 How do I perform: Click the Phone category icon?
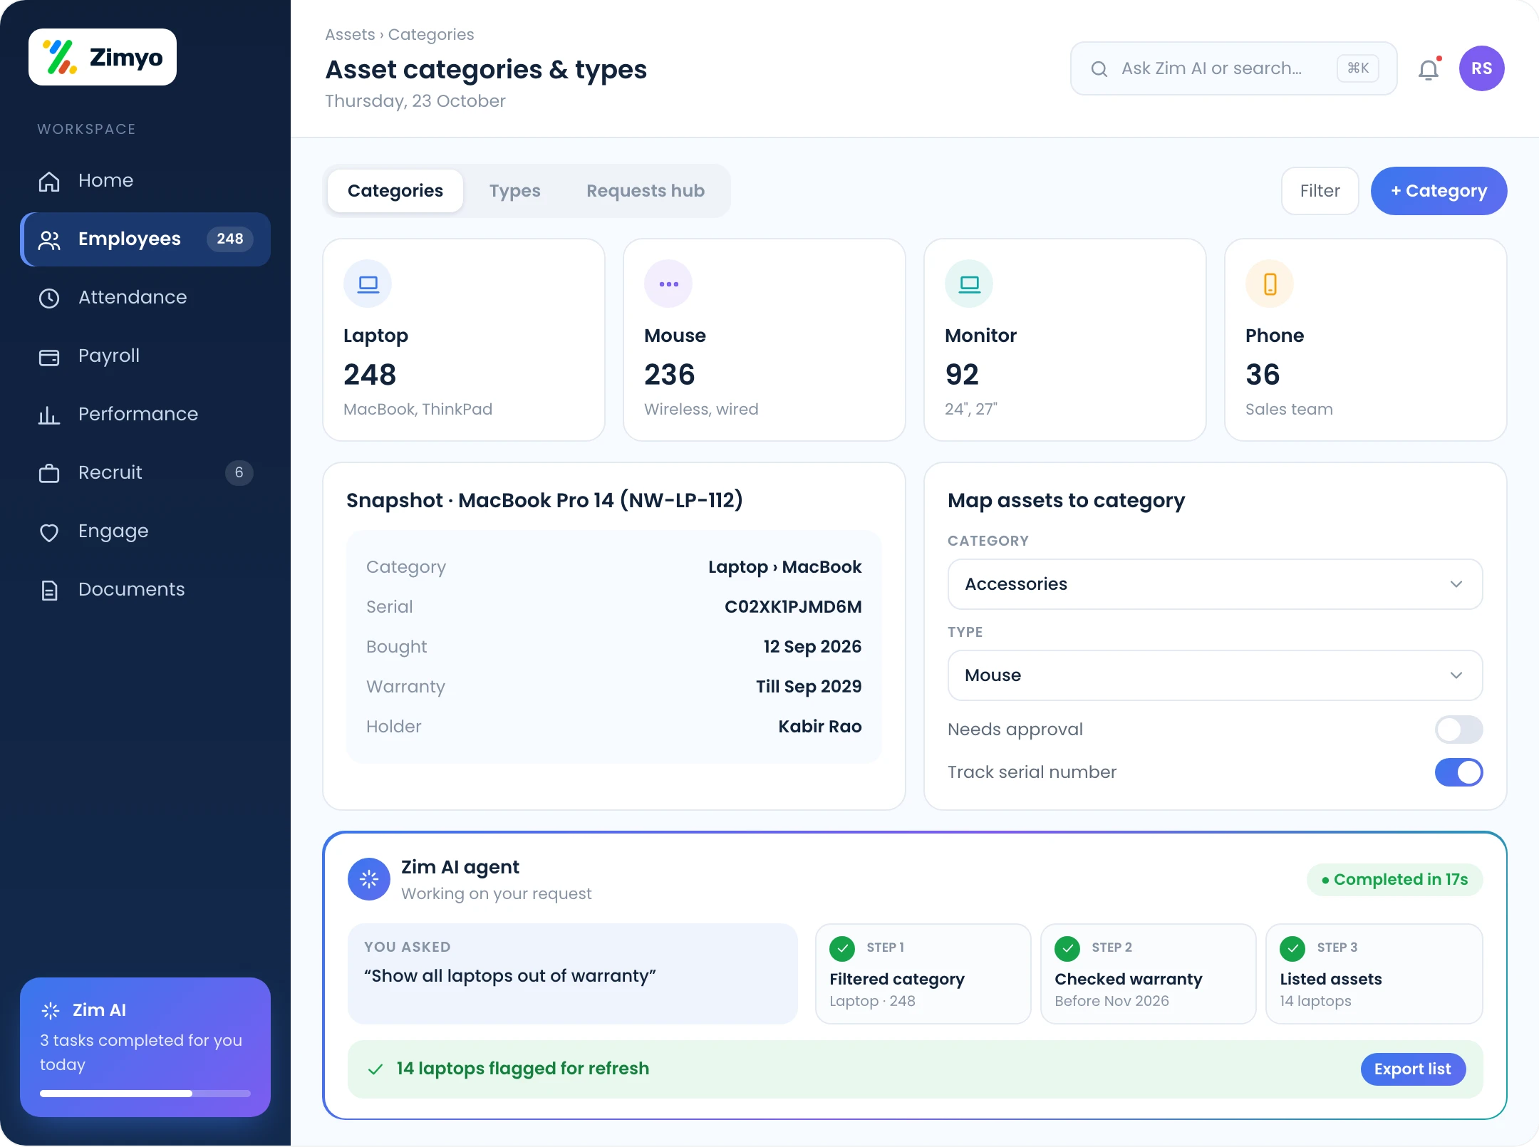pyautogui.click(x=1270, y=284)
